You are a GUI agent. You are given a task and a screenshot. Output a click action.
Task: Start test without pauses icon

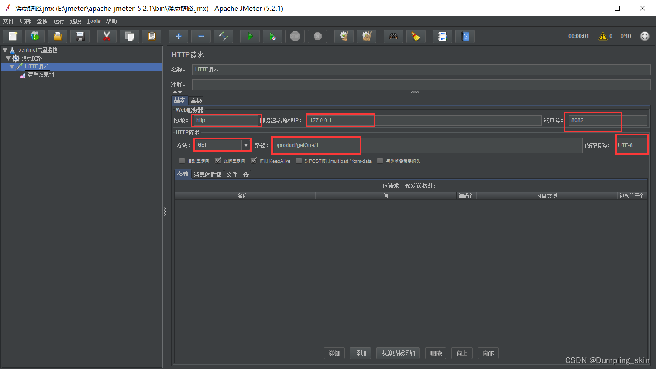click(272, 36)
